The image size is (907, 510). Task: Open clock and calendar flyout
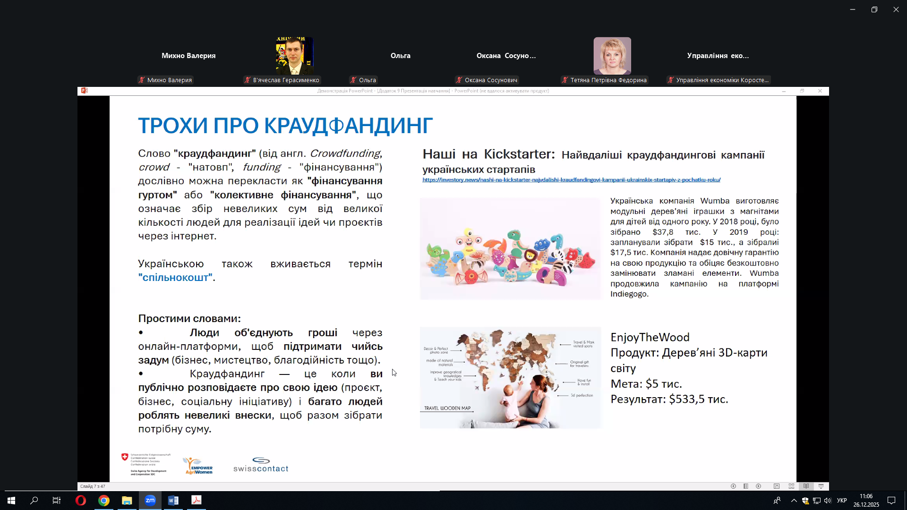866,501
